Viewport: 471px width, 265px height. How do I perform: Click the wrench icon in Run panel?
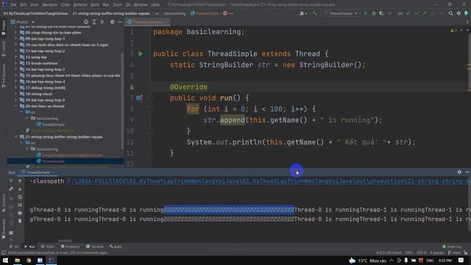coord(11,189)
